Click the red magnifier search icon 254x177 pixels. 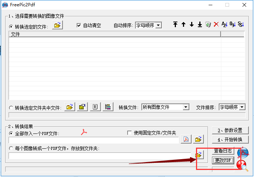[242, 165]
